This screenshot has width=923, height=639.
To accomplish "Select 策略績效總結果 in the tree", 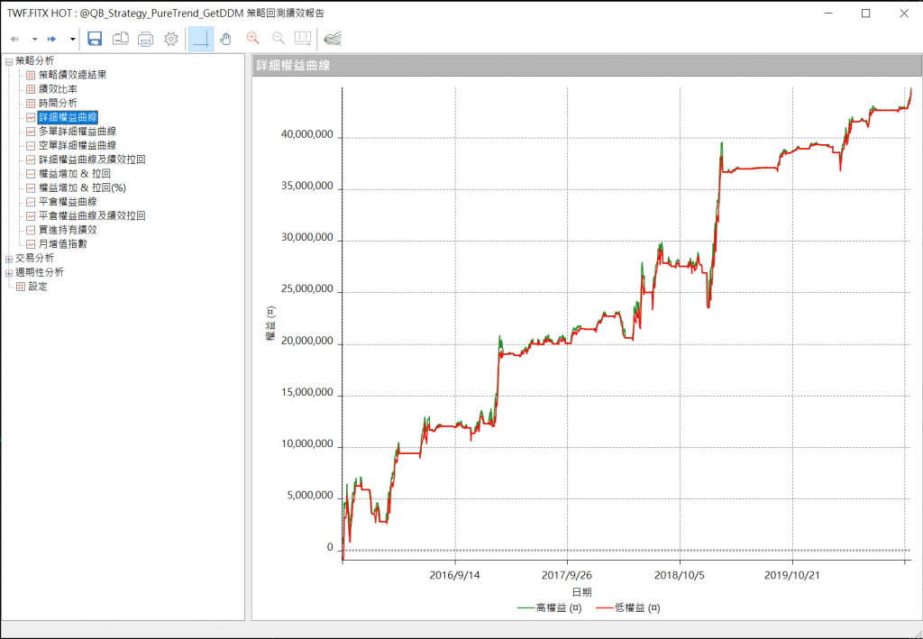I will (72, 75).
